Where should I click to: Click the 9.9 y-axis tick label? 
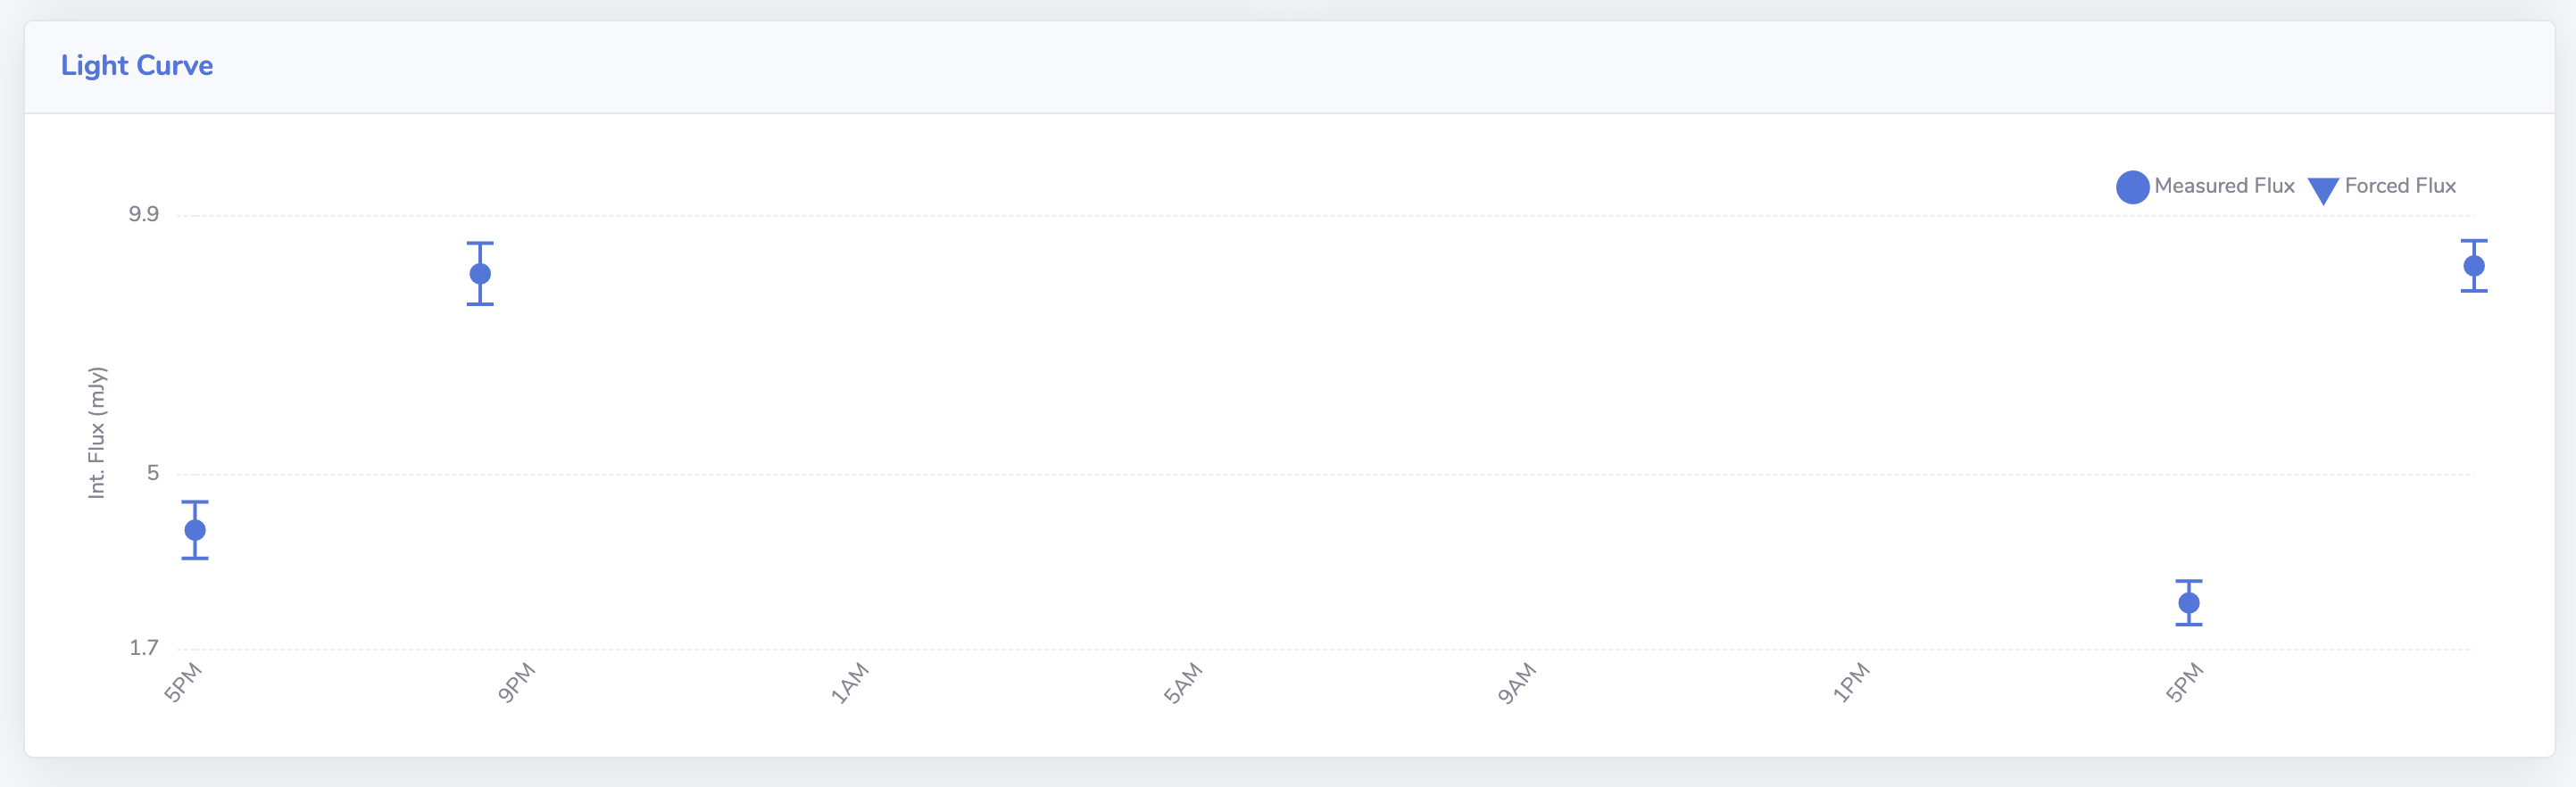[143, 214]
